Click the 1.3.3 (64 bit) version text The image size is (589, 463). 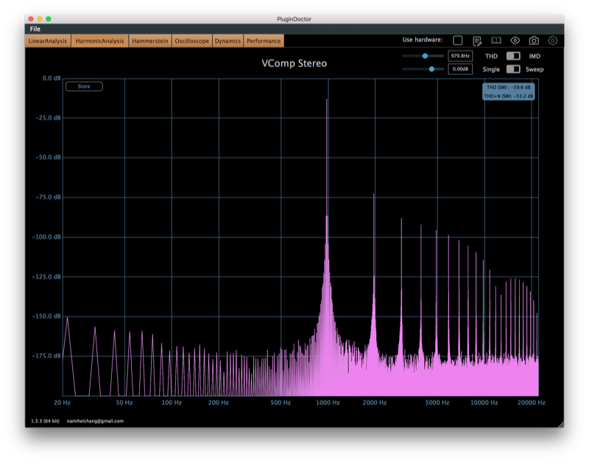click(45, 421)
